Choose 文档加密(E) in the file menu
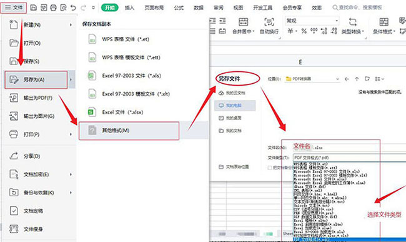 coord(39,174)
